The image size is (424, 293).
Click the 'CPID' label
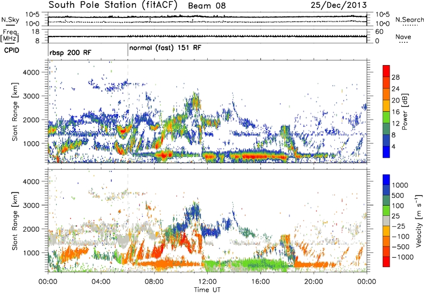click(x=12, y=50)
